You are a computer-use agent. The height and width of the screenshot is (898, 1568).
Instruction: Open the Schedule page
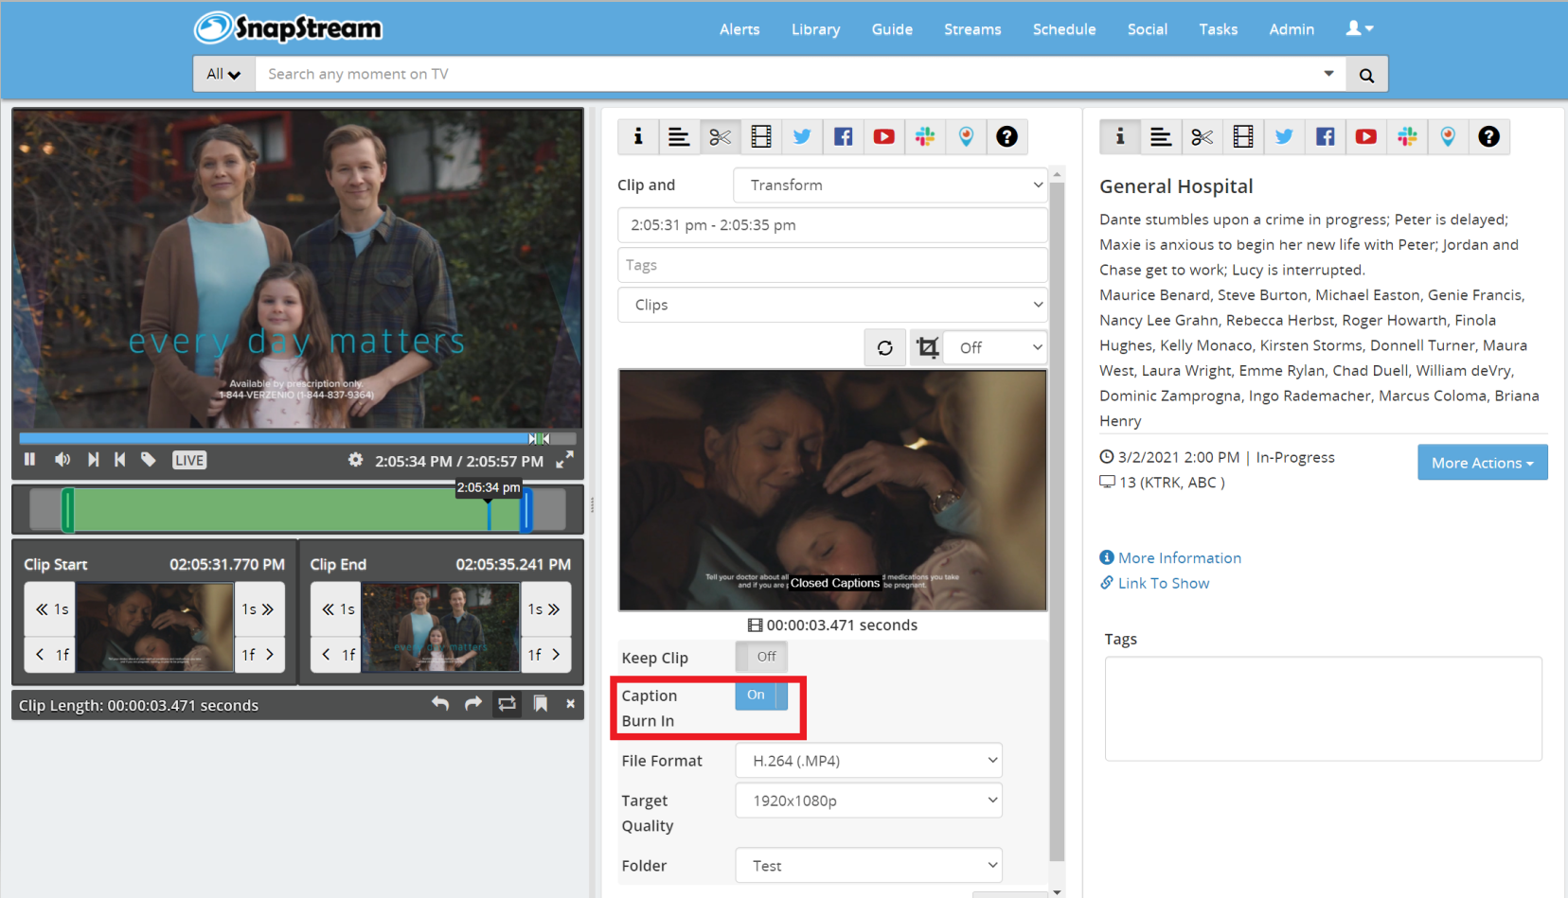[x=1064, y=29]
